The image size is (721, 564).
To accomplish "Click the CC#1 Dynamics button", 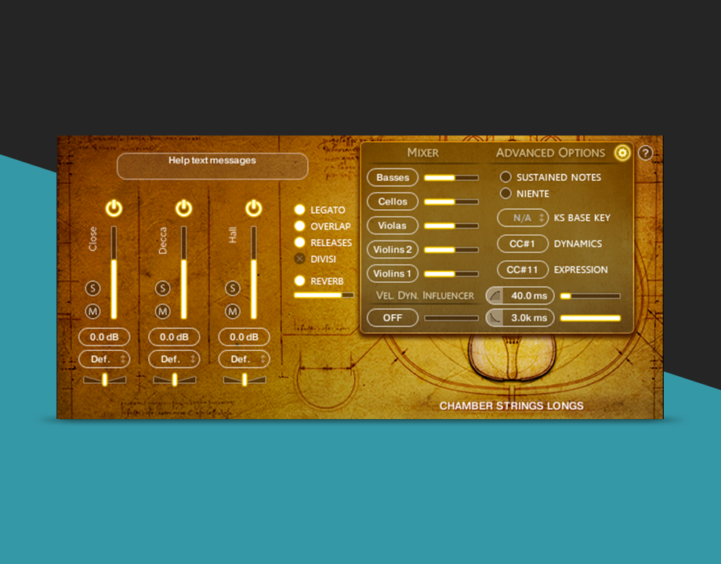I will tap(523, 244).
